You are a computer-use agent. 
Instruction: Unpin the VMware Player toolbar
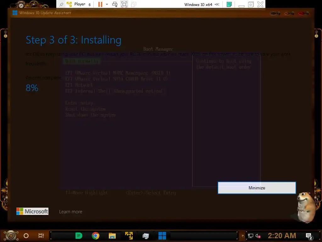tap(61, 4)
